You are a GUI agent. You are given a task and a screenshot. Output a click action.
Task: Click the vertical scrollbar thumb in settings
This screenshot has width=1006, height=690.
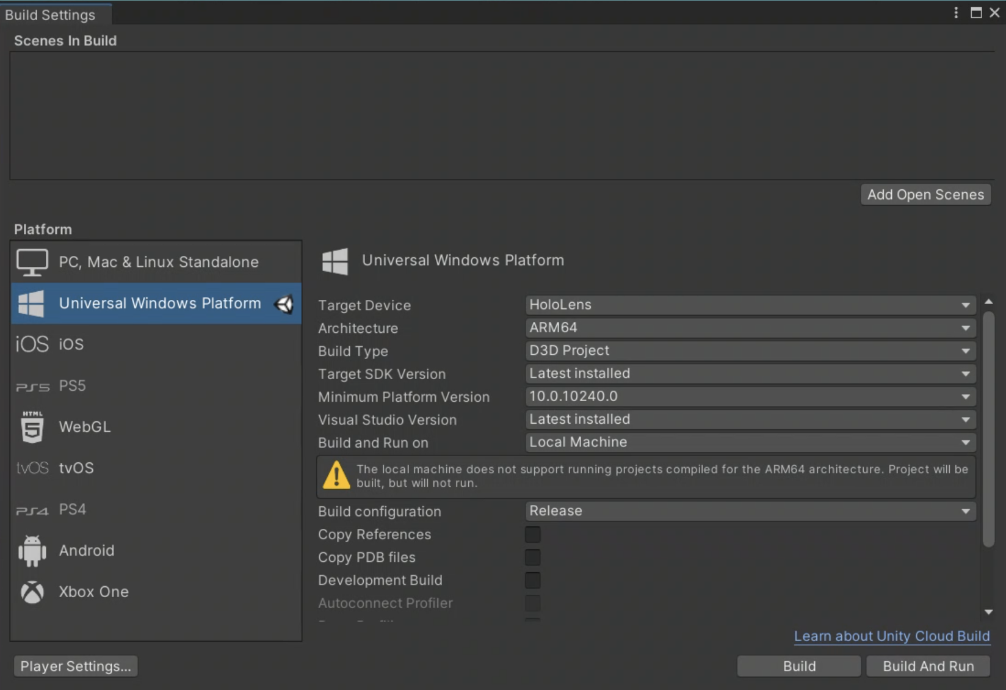(989, 430)
